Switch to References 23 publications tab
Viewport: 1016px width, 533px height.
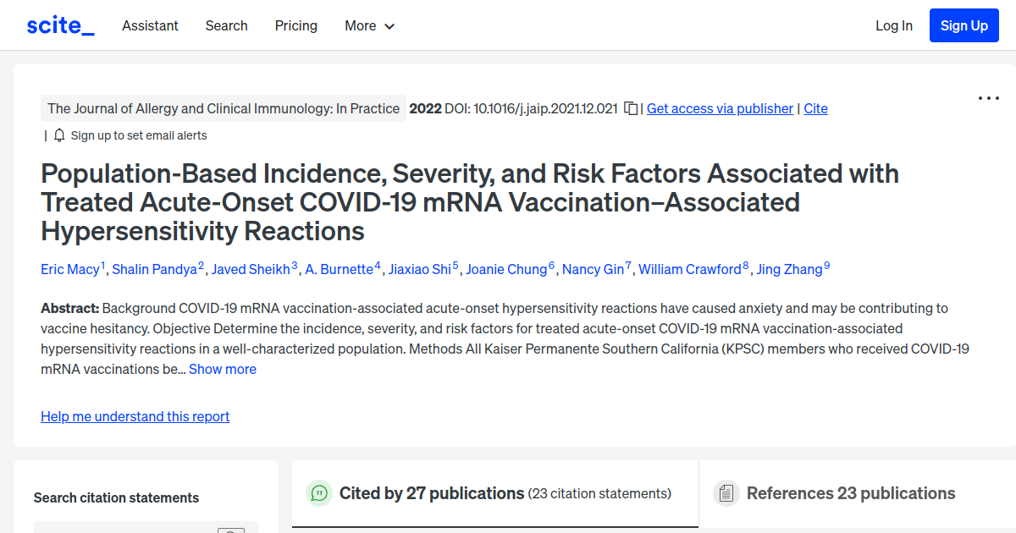[x=850, y=492]
